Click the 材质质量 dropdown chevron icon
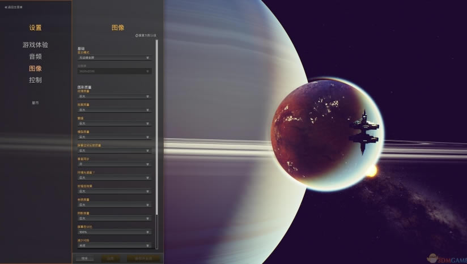This screenshot has width=467, height=264. click(148, 205)
